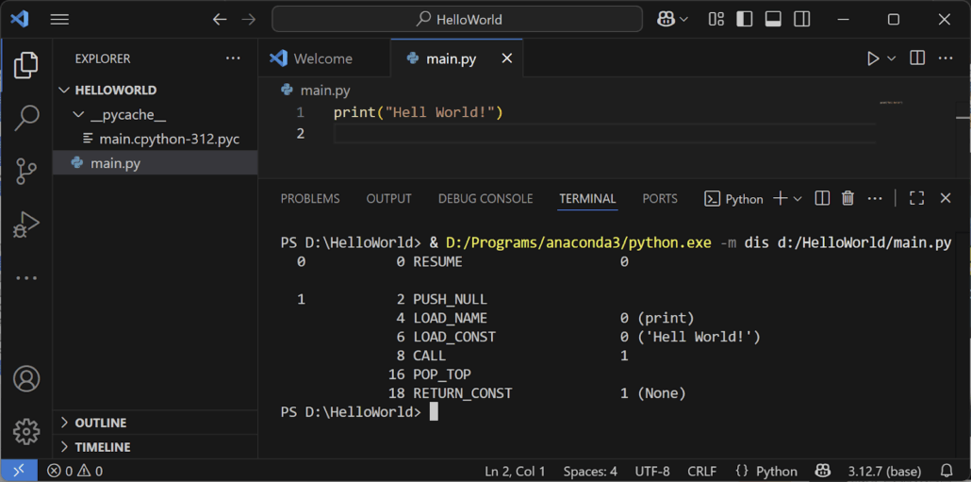Screen dimensions: 971x482
Task: Toggle the bottom panel visibility
Action: click(x=773, y=19)
